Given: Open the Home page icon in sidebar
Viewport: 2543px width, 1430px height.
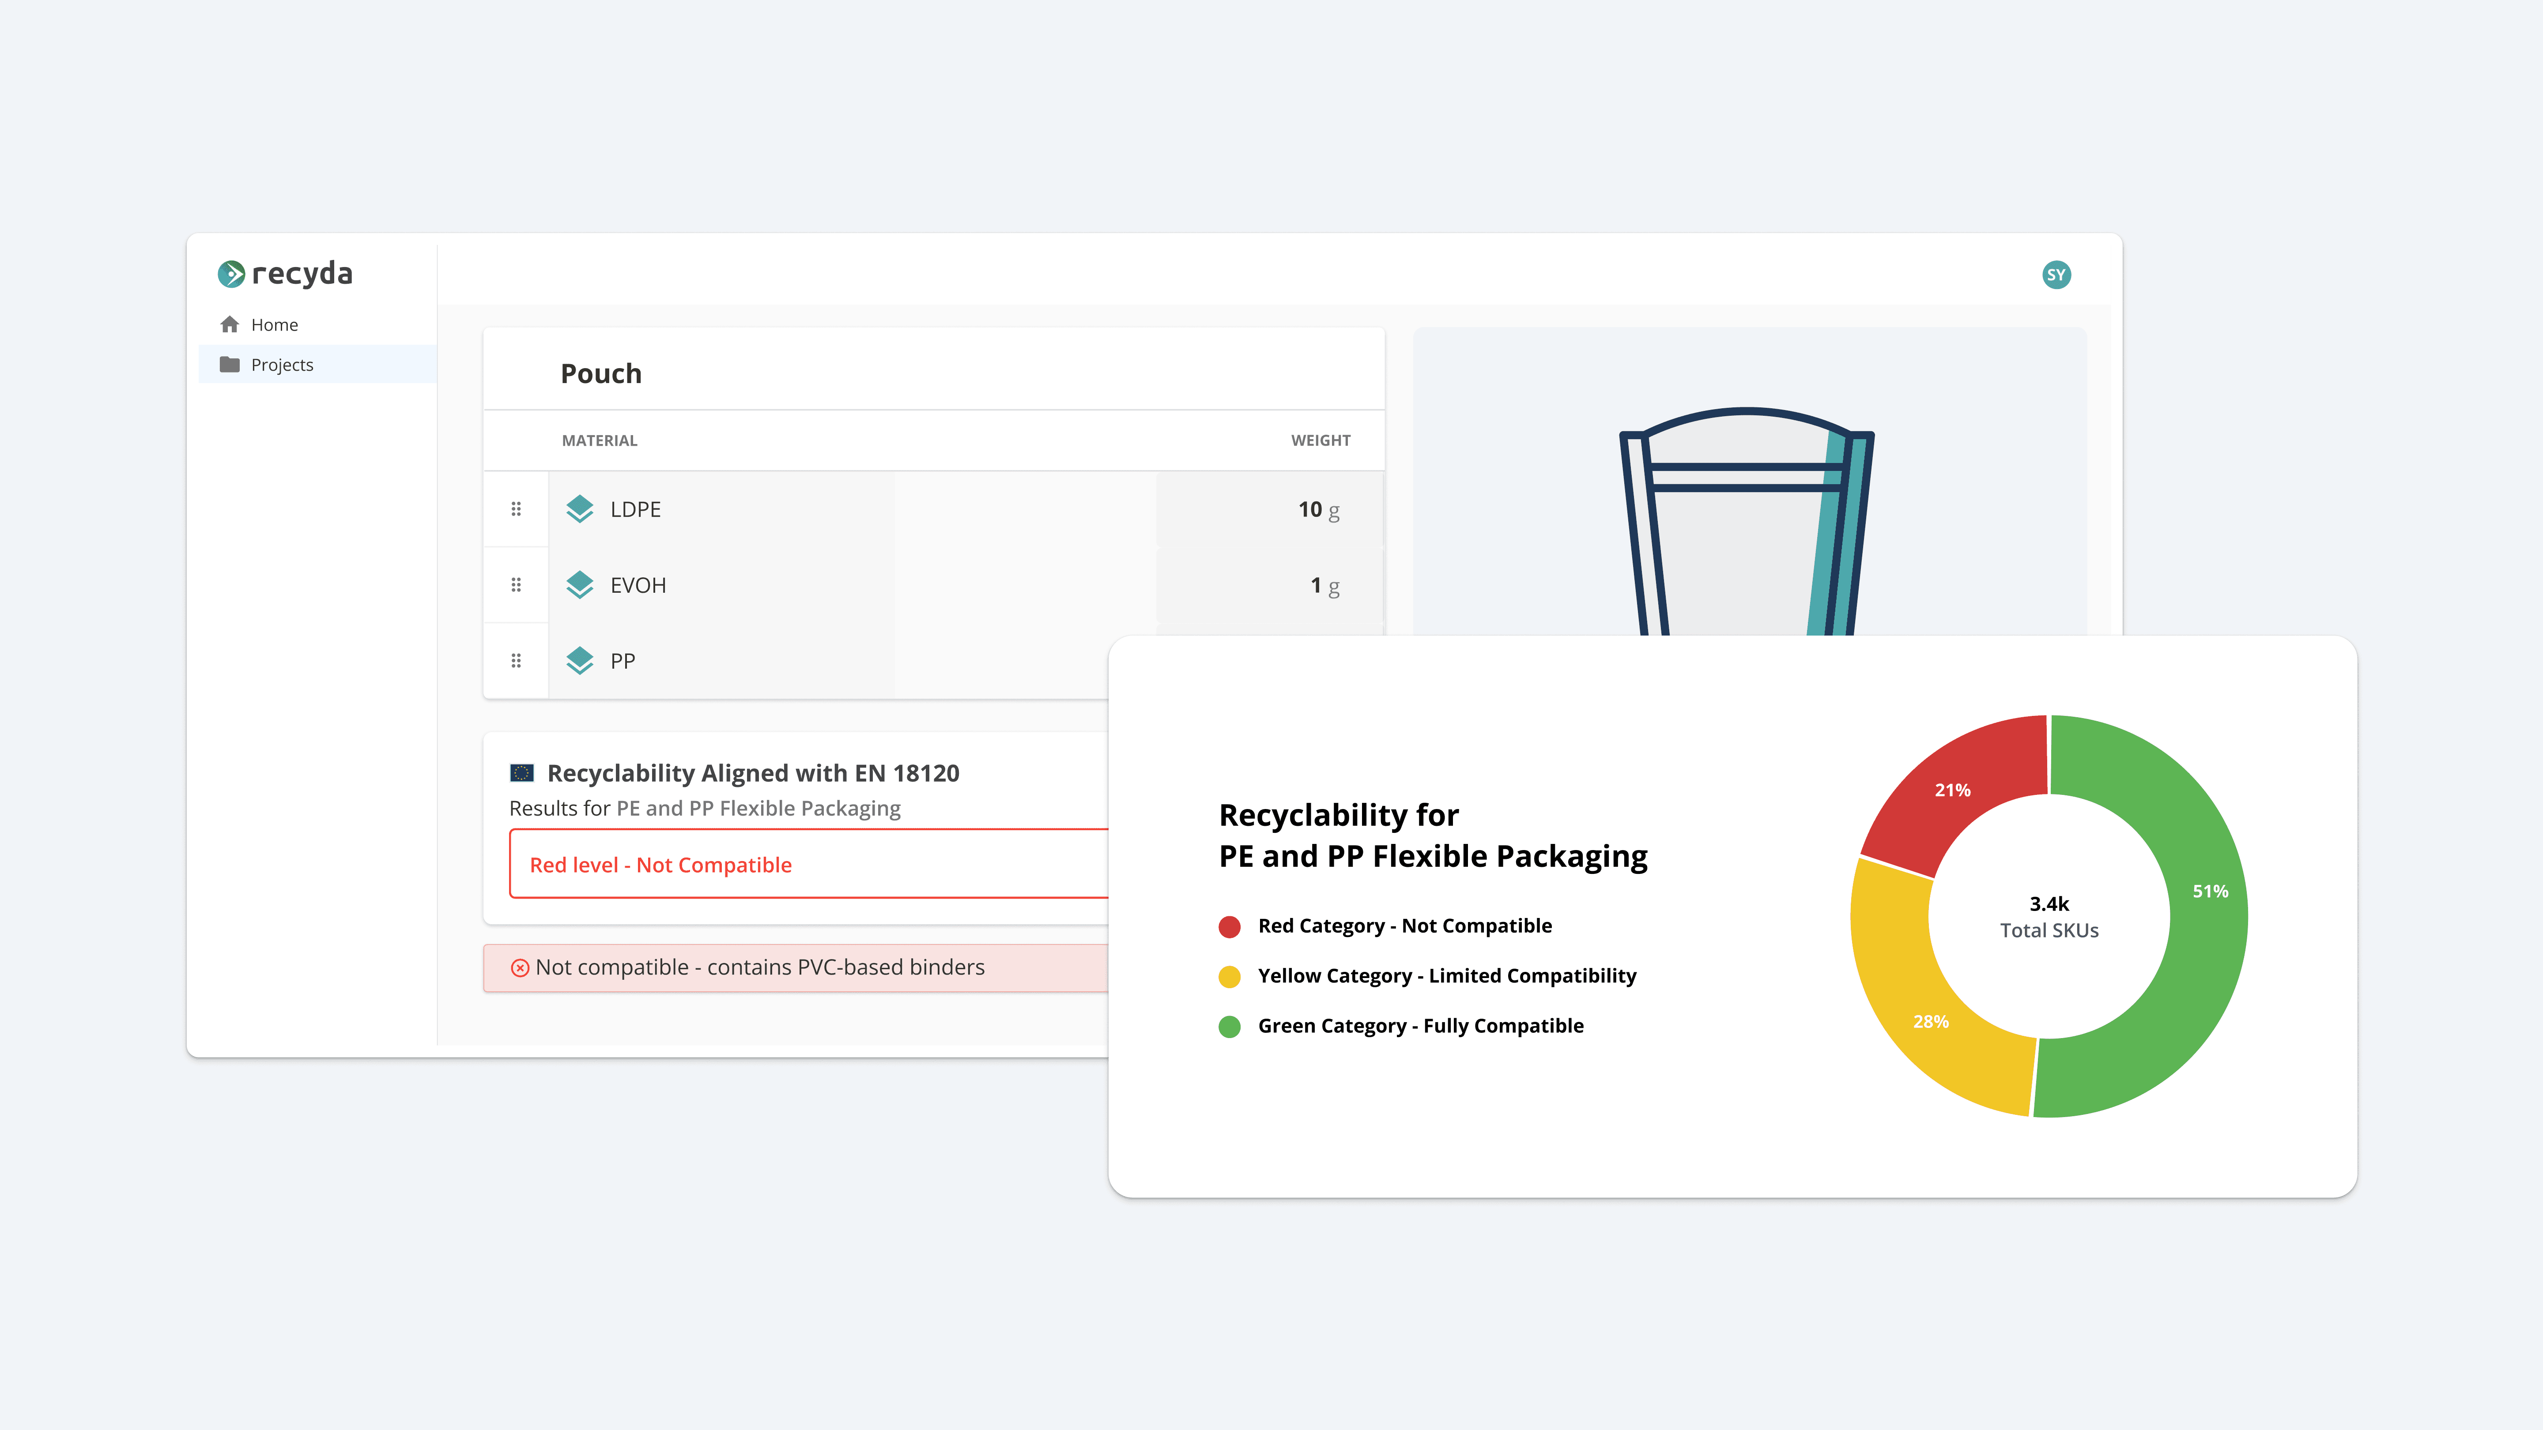Looking at the screenshot, I should point(230,325).
